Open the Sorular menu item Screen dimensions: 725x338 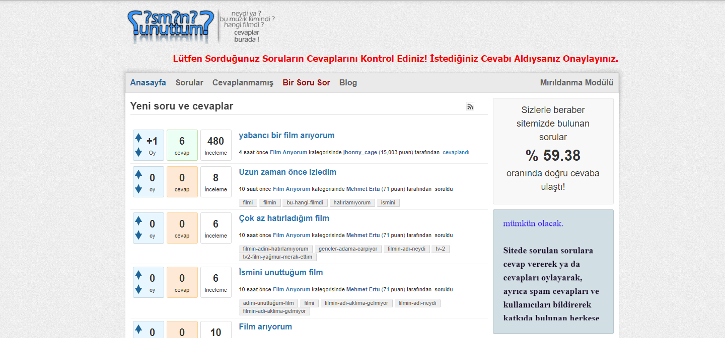coord(189,83)
